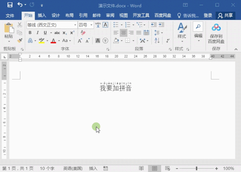Open the 审阅 ribbon tab
The height and width of the screenshot is (172, 241).
click(110, 15)
